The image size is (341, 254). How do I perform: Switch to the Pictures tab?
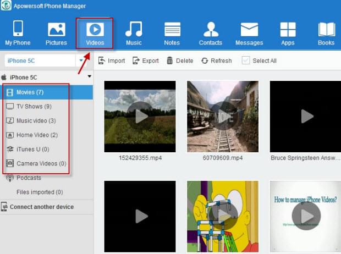56,34
